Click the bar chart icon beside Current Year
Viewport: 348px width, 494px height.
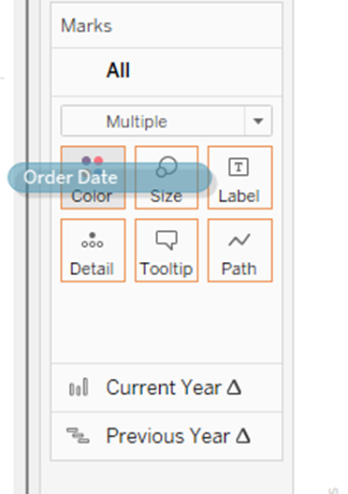(x=79, y=387)
